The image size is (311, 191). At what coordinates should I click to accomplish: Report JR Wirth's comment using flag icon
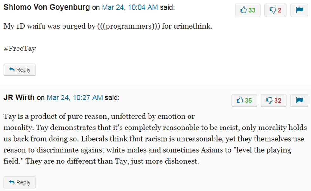[299, 101]
